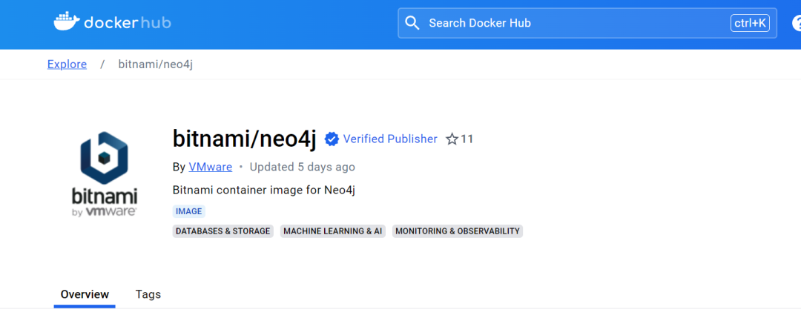
Task: Select the IMAGE type badge
Action: [x=188, y=211]
